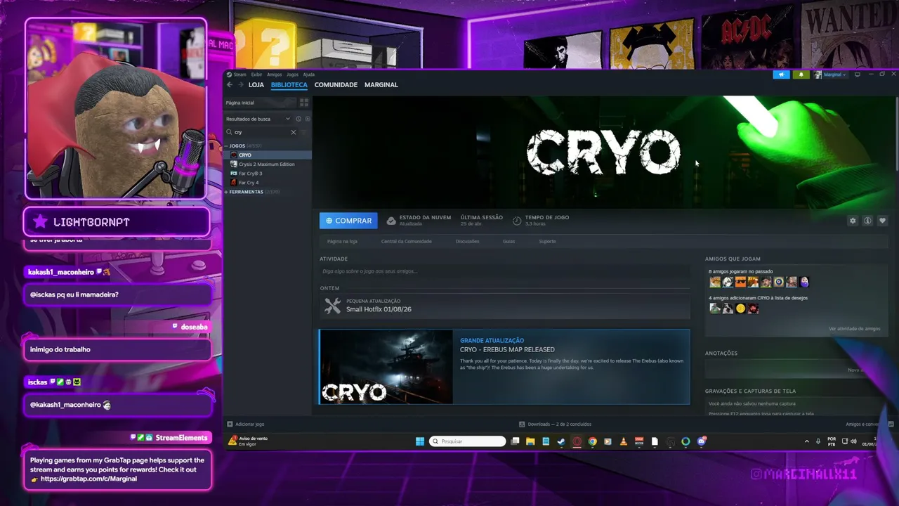
Task: Open the Jogos menu
Action: [x=292, y=74]
